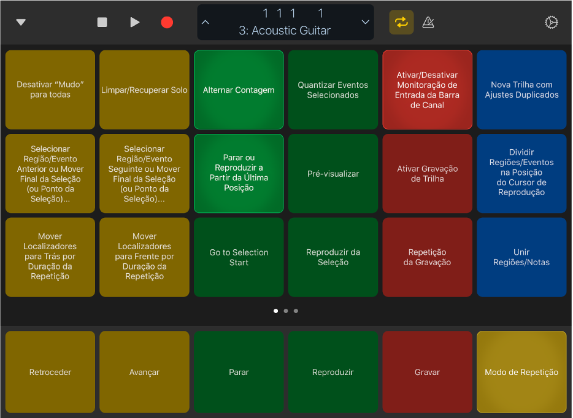Tap Go to Selection Start

pyautogui.click(x=238, y=257)
